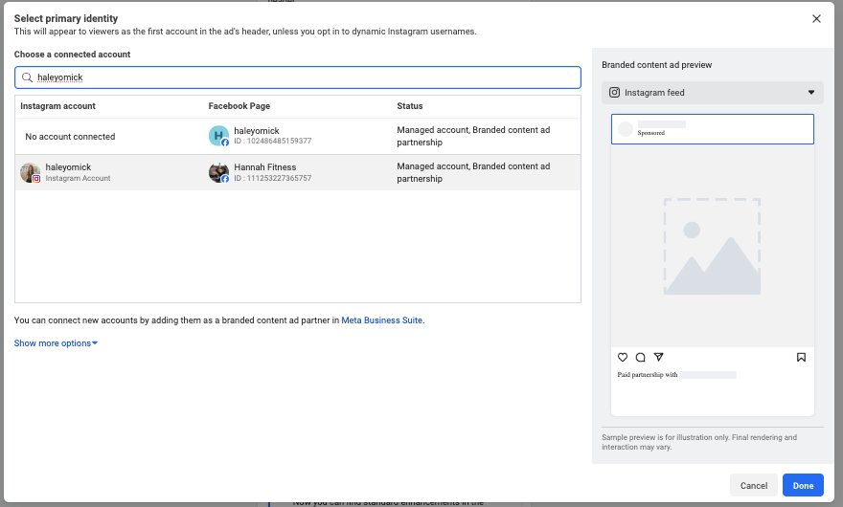Click the Instagram logo beside Instagram feed
The image size is (843, 507).
tap(615, 93)
